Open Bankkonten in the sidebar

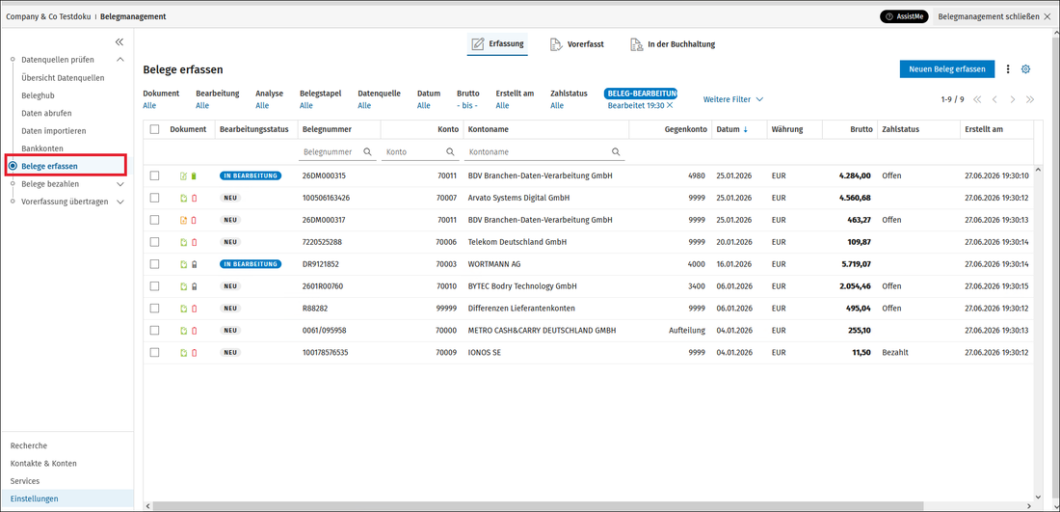42,148
